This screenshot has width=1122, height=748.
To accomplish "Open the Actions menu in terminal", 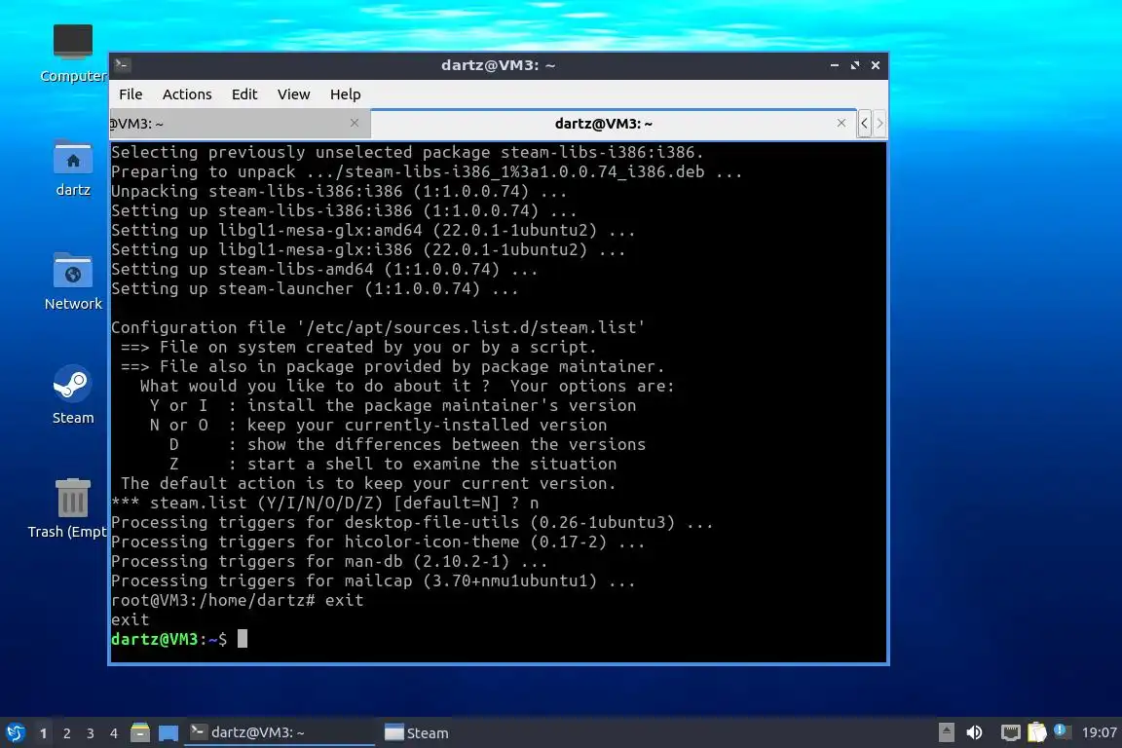I will point(187,94).
